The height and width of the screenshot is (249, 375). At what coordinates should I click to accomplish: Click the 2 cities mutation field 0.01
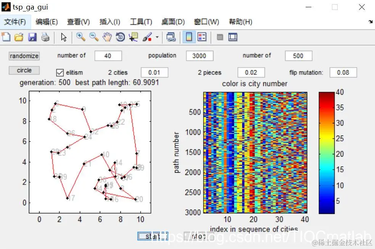pos(154,73)
